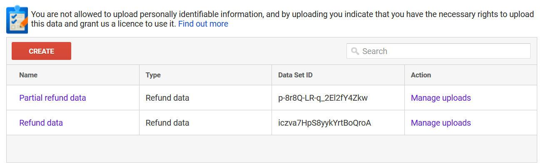Click the magnifier icon in search box
The width and height of the screenshot is (541, 166).
tap(355, 51)
